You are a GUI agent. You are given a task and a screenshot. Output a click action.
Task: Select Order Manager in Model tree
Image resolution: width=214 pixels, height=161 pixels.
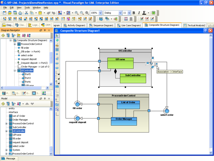[x=20, y=120]
